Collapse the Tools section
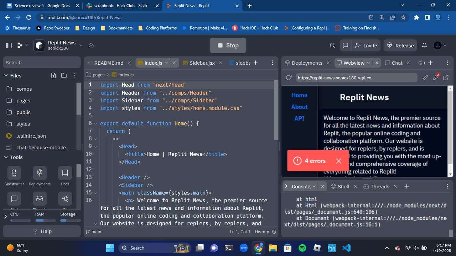Screen dimensions: 456x256 tap(6, 157)
